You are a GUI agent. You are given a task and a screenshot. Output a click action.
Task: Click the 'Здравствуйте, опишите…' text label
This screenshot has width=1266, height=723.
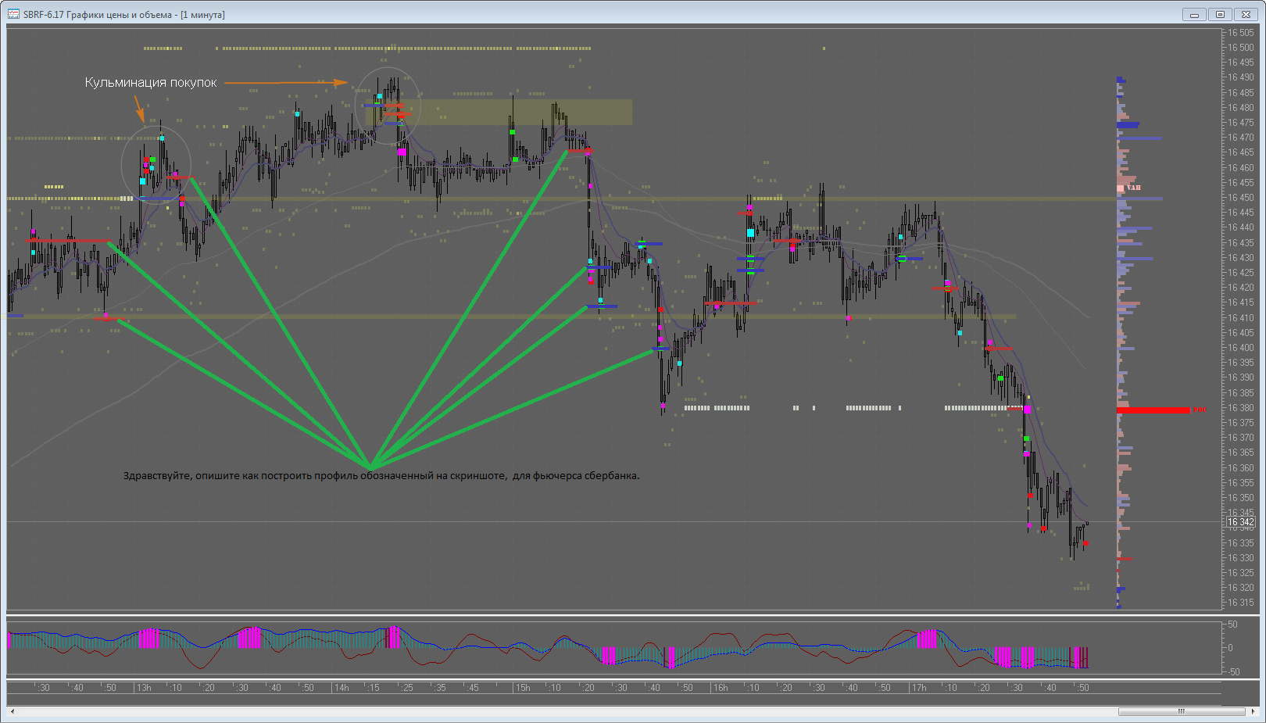pos(381,475)
